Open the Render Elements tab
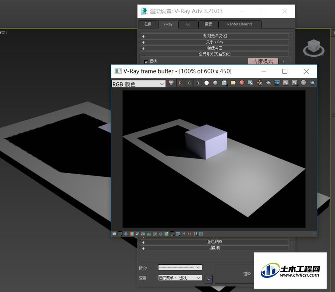The height and width of the screenshot is (292, 335). (x=240, y=24)
